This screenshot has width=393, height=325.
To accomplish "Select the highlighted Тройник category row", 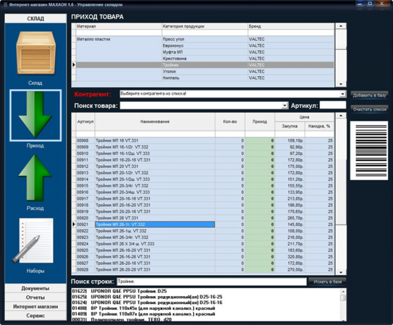I will pos(205,65).
